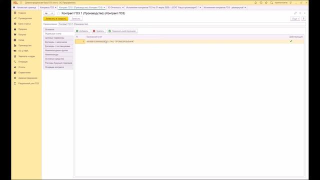320x180 pixels.
Task: Select the Номенклатурные группы page
Action: point(58,50)
